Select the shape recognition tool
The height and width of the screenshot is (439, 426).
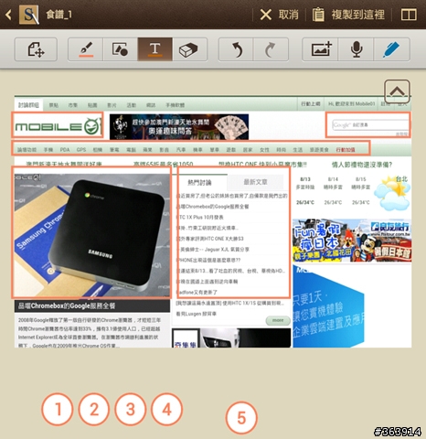(121, 49)
